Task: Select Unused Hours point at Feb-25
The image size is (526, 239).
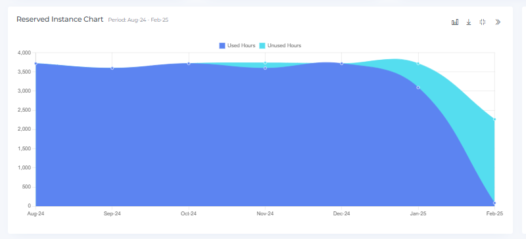Action: click(x=494, y=119)
